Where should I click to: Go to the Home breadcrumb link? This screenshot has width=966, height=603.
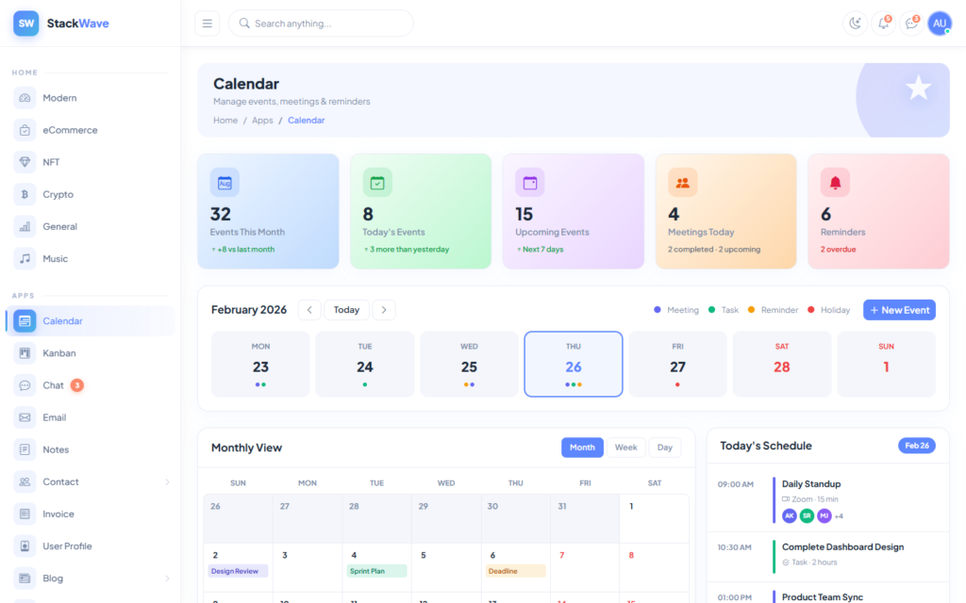225,120
